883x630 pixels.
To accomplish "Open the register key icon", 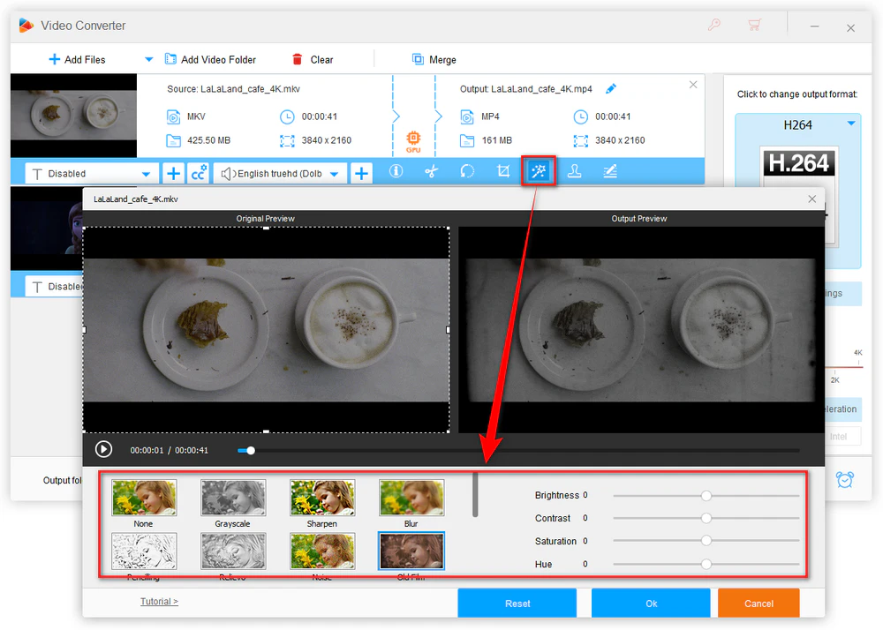I will 714,25.
